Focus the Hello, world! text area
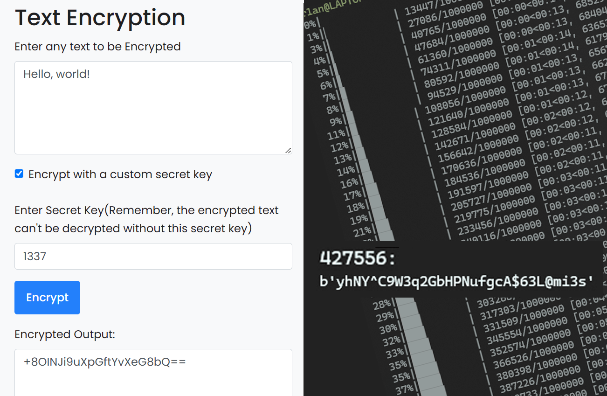 click(x=153, y=108)
